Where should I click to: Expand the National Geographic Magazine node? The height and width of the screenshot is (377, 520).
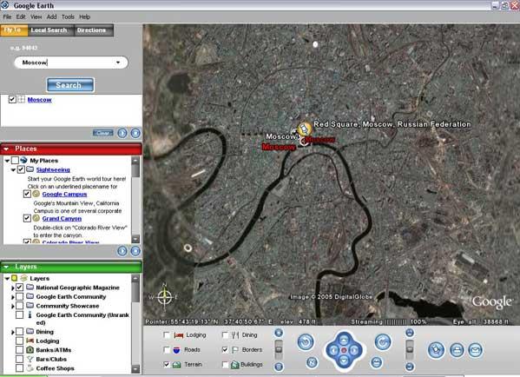pyautogui.click(x=13, y=288)
